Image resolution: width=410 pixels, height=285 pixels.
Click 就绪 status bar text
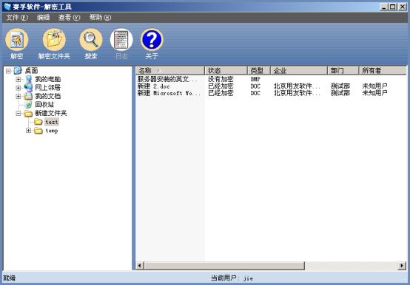click(x=9, y=278)
